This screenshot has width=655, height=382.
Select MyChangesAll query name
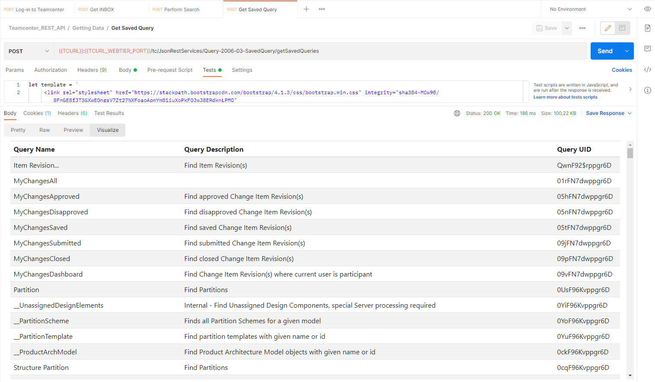click(35, 181)
